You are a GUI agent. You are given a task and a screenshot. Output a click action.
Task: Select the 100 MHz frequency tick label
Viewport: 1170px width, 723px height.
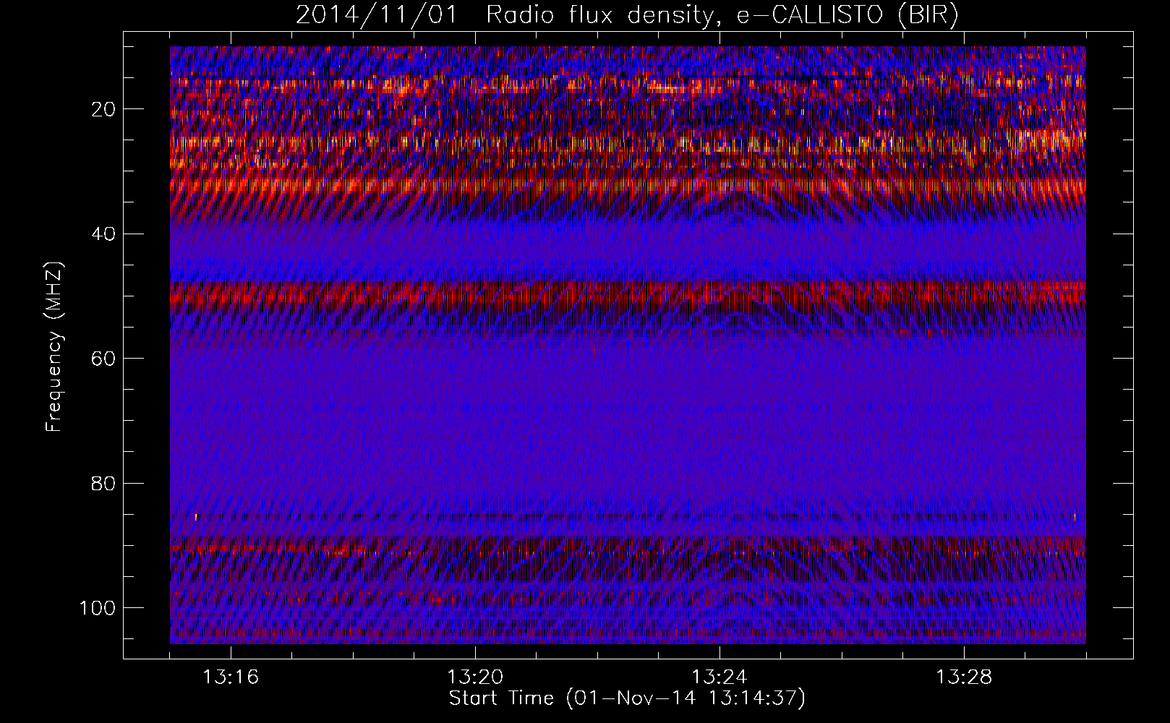[x=98, y=608]
